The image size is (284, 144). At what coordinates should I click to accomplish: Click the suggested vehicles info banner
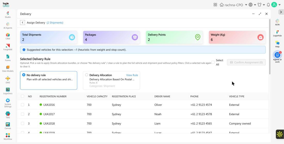click(143, 50)
